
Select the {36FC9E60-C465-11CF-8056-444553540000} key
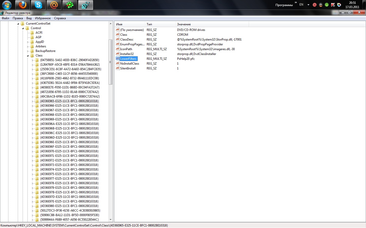pyautogui.click(x=69, y=74)
